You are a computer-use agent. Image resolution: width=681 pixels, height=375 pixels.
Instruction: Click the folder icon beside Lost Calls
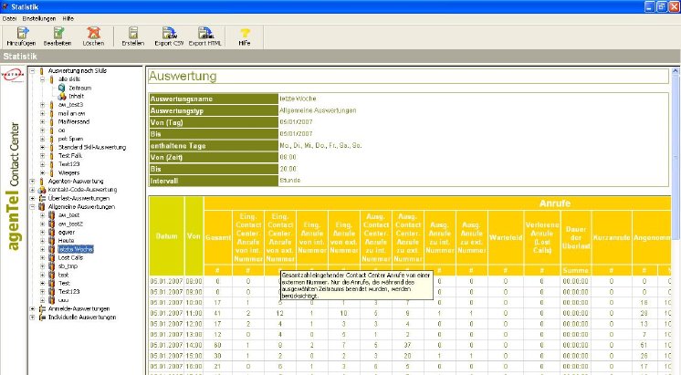52,258
